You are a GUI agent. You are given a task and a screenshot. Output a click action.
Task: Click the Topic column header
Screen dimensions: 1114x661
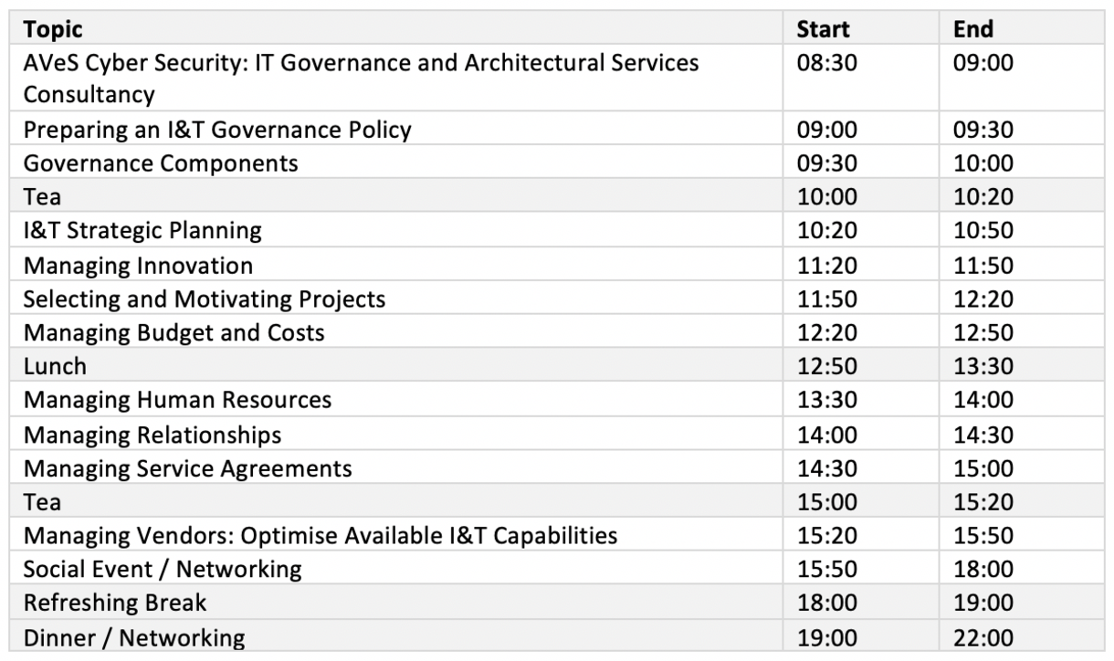[x=52, y=30]
